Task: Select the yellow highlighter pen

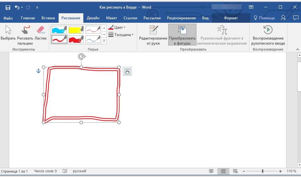Action: (76, 29)
